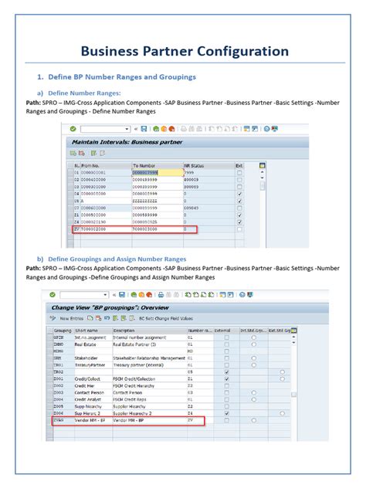This screenshot has width=366, height=488.
Task: Click green Enter checkmark in Maintain Intervals window
Action: point(73,129)
